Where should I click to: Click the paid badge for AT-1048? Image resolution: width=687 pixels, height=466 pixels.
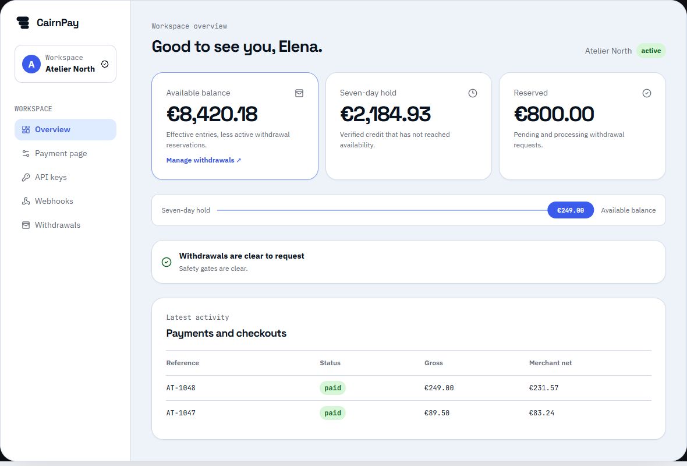332,387
